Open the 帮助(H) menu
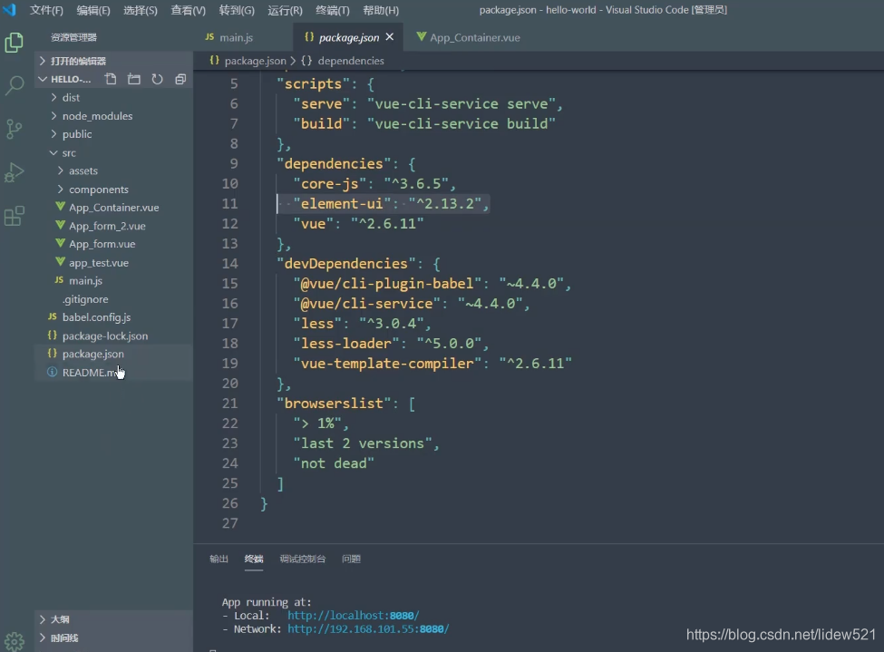884x652 pixels. [x=381, y=10]
